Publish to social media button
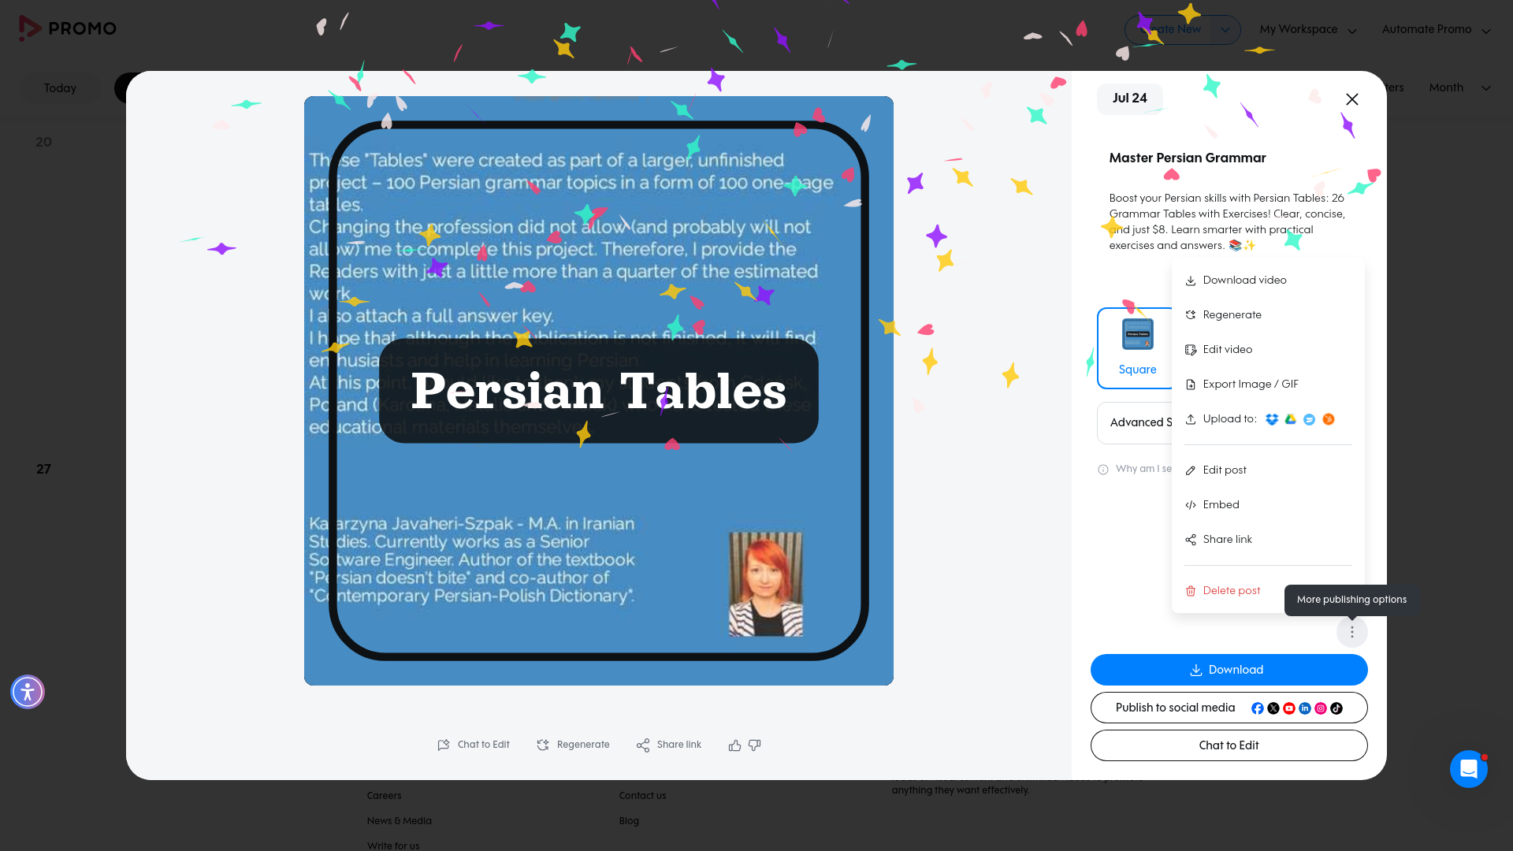The width and height of the screenshot is (1513, 851). click(x=1229, y=708)
